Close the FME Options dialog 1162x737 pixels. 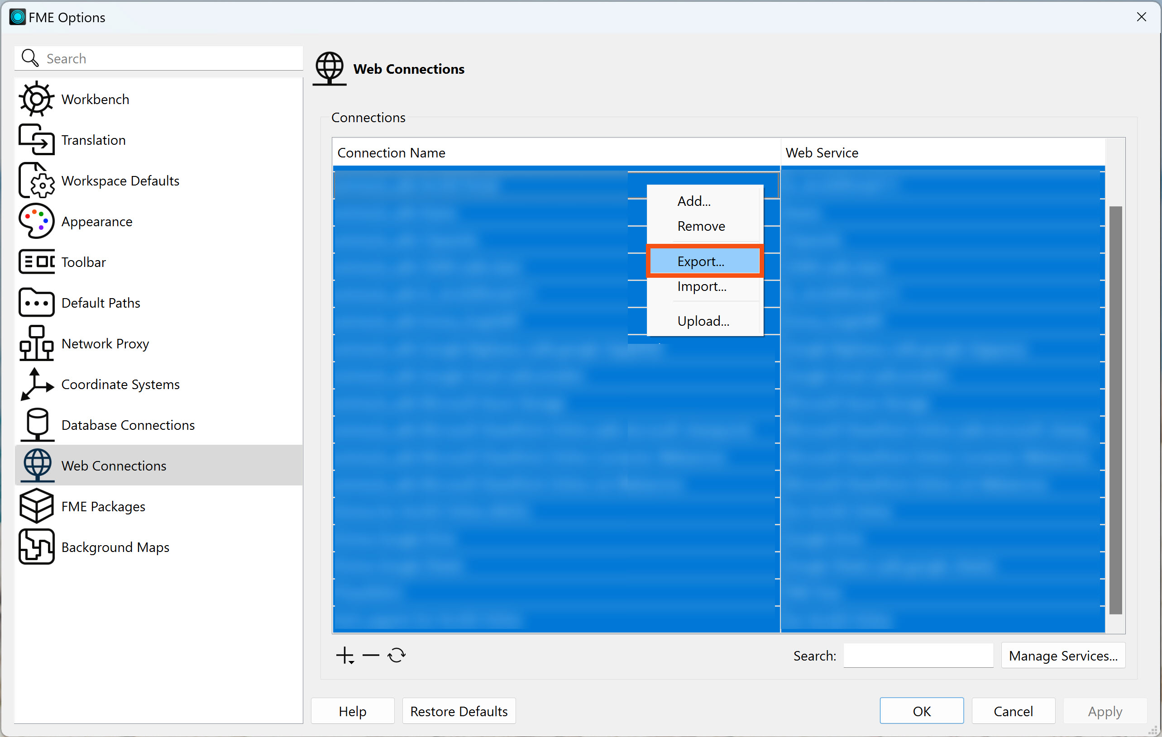pos(1141,17)
